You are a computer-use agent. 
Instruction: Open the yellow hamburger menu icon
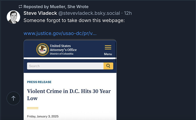108,48
